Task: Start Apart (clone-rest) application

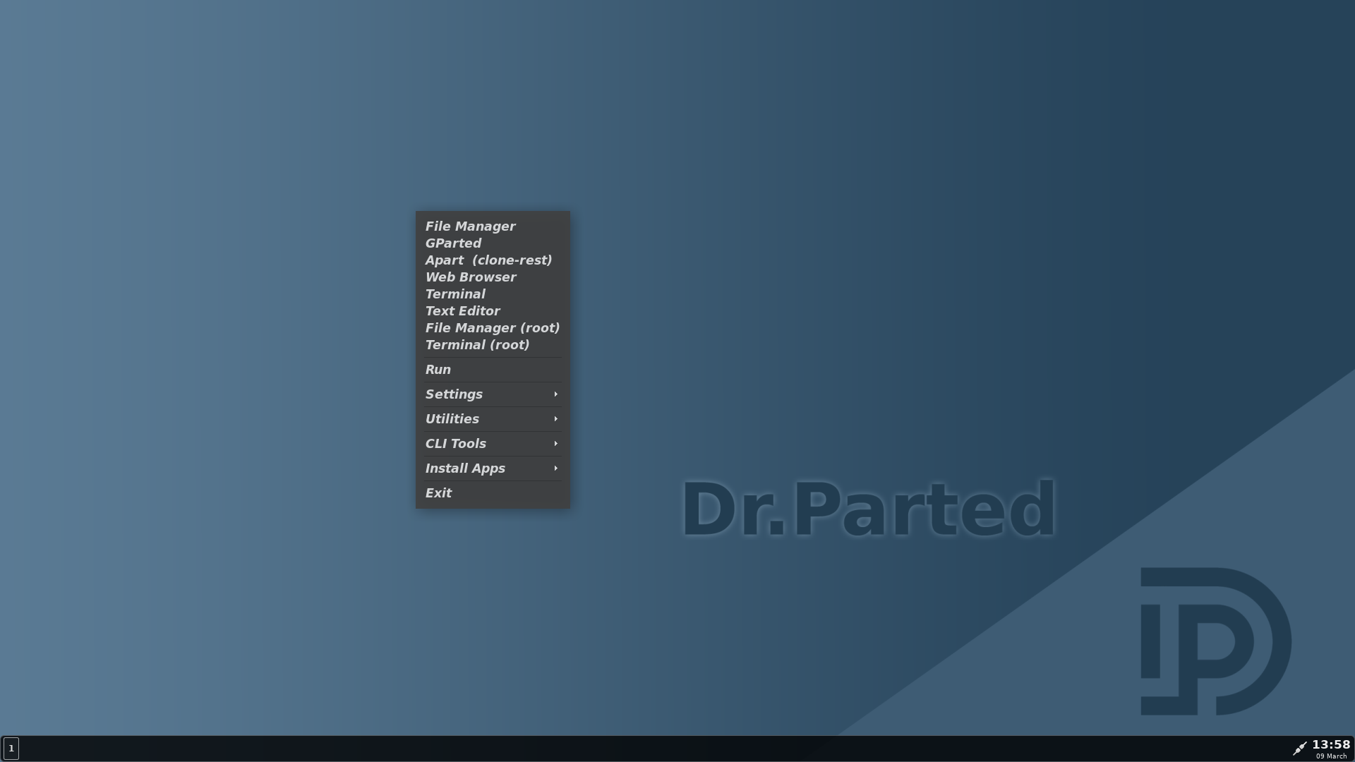Action: pos(493,260)
